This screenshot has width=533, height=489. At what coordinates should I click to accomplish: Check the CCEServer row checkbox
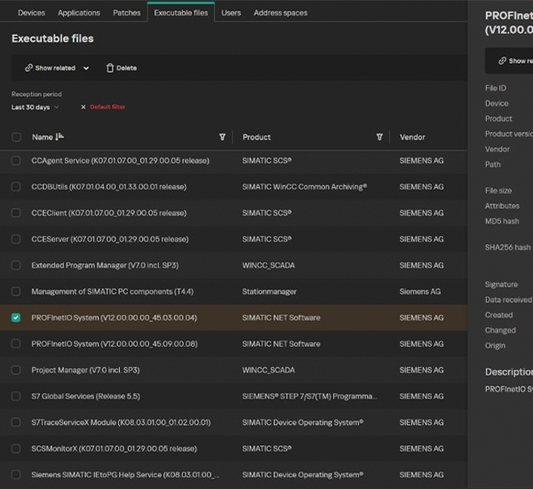pyautogui.click(x=16, y=239)
